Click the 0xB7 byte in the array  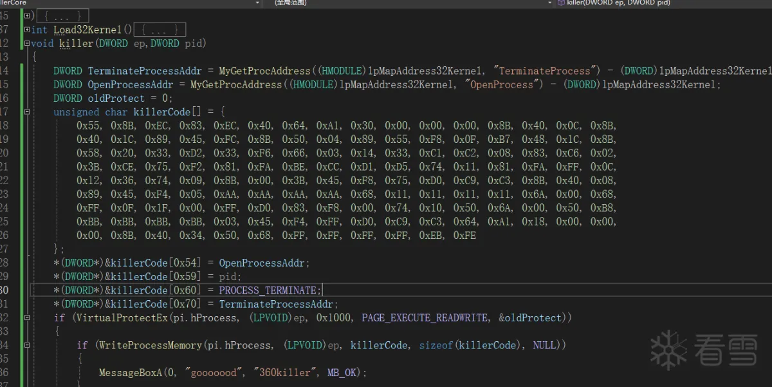click(499, 139)
